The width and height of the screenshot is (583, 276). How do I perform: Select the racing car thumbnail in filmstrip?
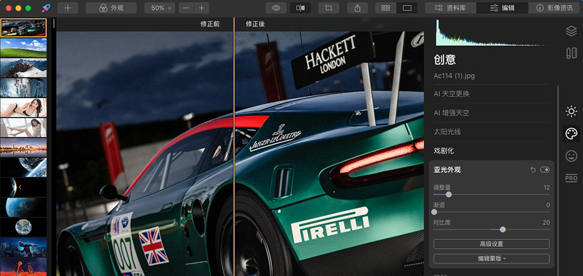24,28
